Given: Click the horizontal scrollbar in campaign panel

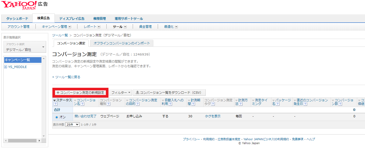Looking at the screenshot, I should 22,140.
